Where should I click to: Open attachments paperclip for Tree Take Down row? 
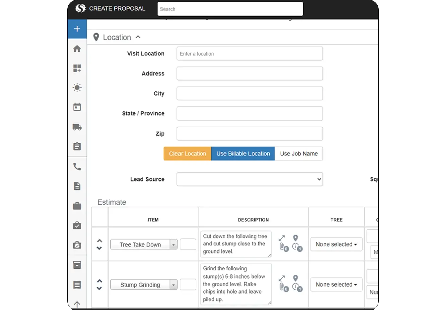point(282,247)
